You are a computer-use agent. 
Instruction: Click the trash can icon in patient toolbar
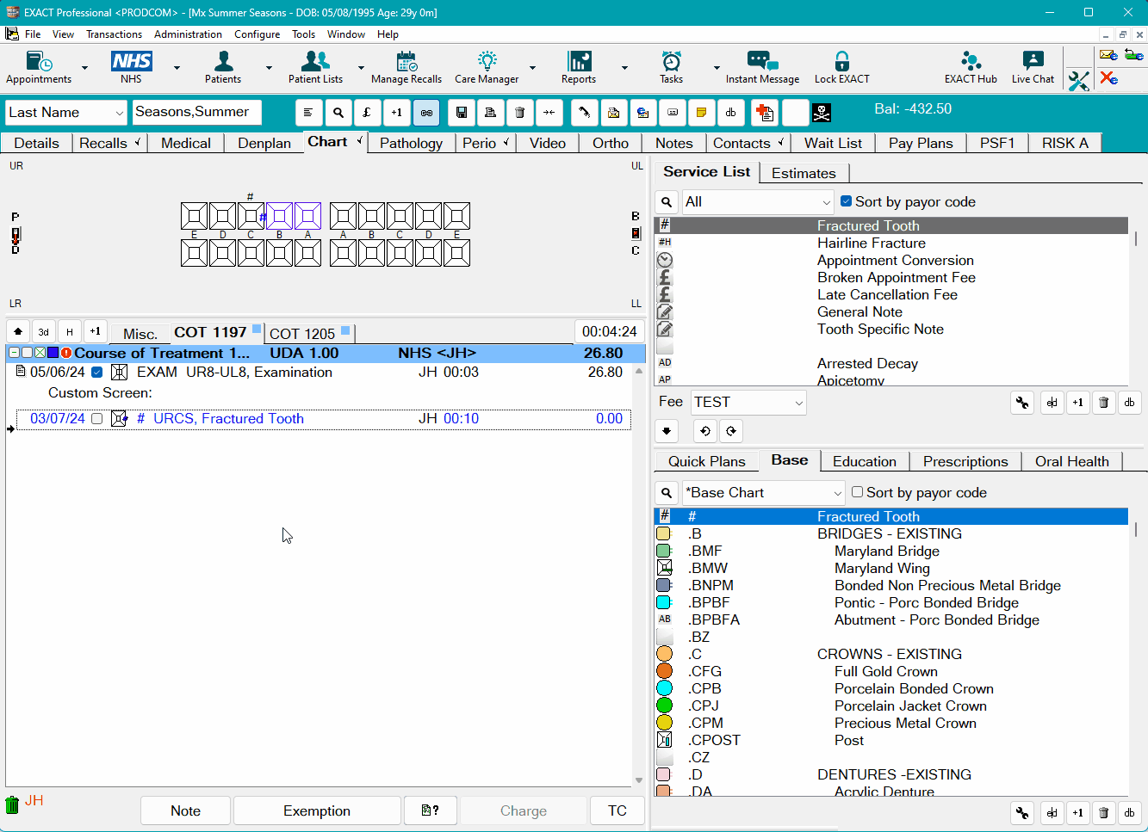tap(519, 113)
